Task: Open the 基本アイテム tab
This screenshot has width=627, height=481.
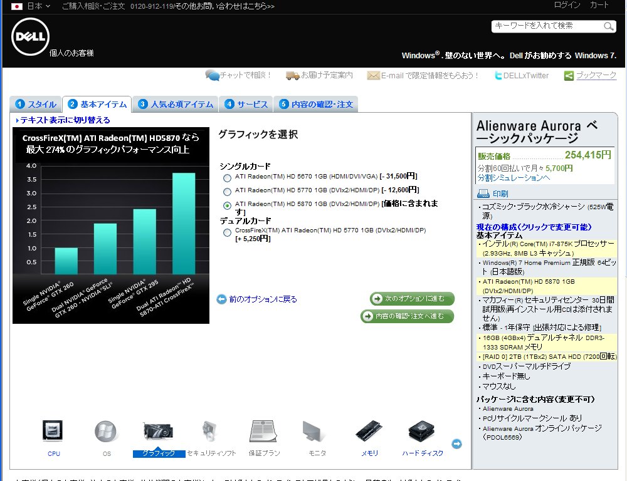Action: (97, 104)
